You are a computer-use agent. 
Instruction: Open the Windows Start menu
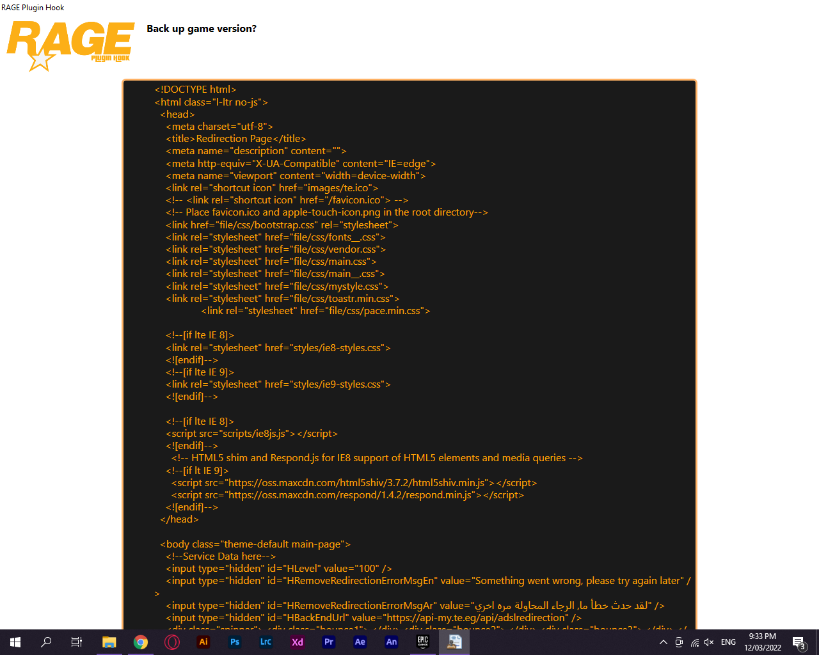pyautogui.click(x=15, y=642)
